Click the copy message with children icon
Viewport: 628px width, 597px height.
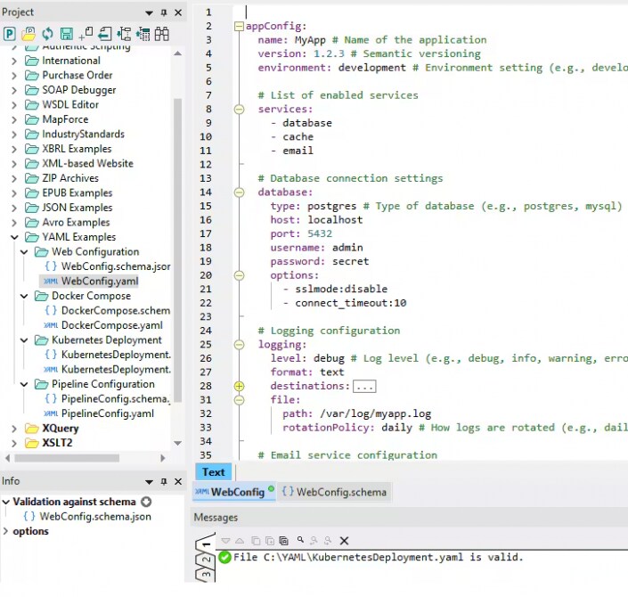point(270,541)
